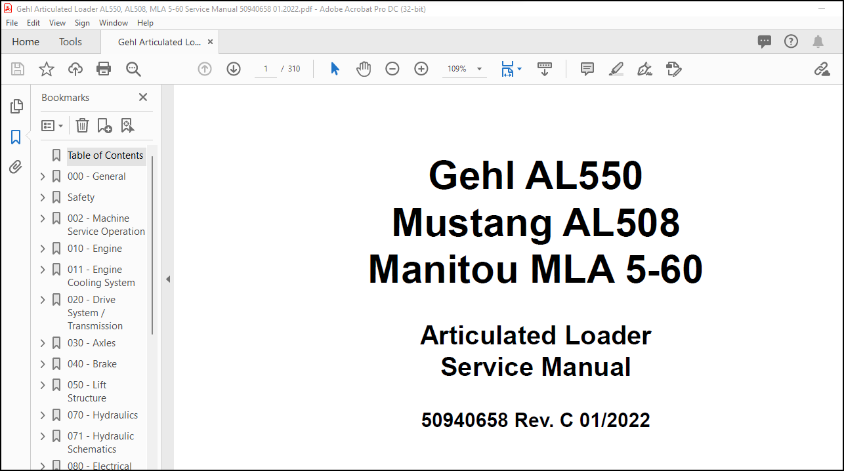Click the Save file icon
Screen dimensions: 844x471
(x=18, y=69)
